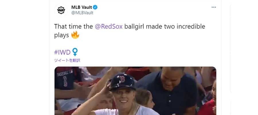Image resolution: width=258 pixels, height=115 pixels.
Task: Click the fire emoji after plays
Action: click(75, 35)
